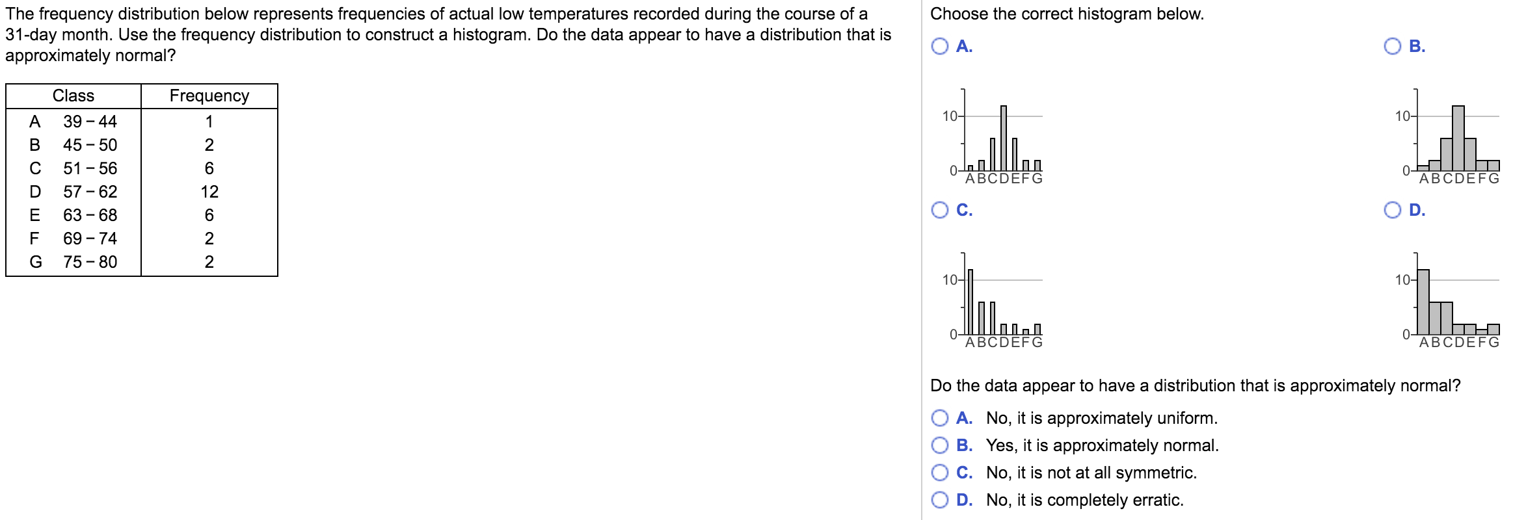Select the radio button for histogram choice A.
This screenshot has width=1513, height=520.
coord(939,45)
